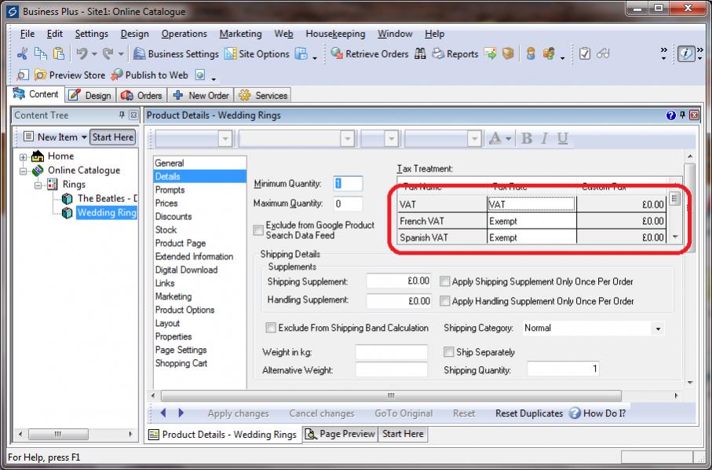Click the Reports printer icon
The height and width of the screenshot is (470, 712).
[x=438, y=54]
